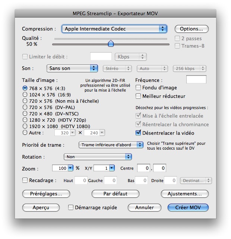Select 720 × 480 (DV-NTSC) size

pos(25,114)
